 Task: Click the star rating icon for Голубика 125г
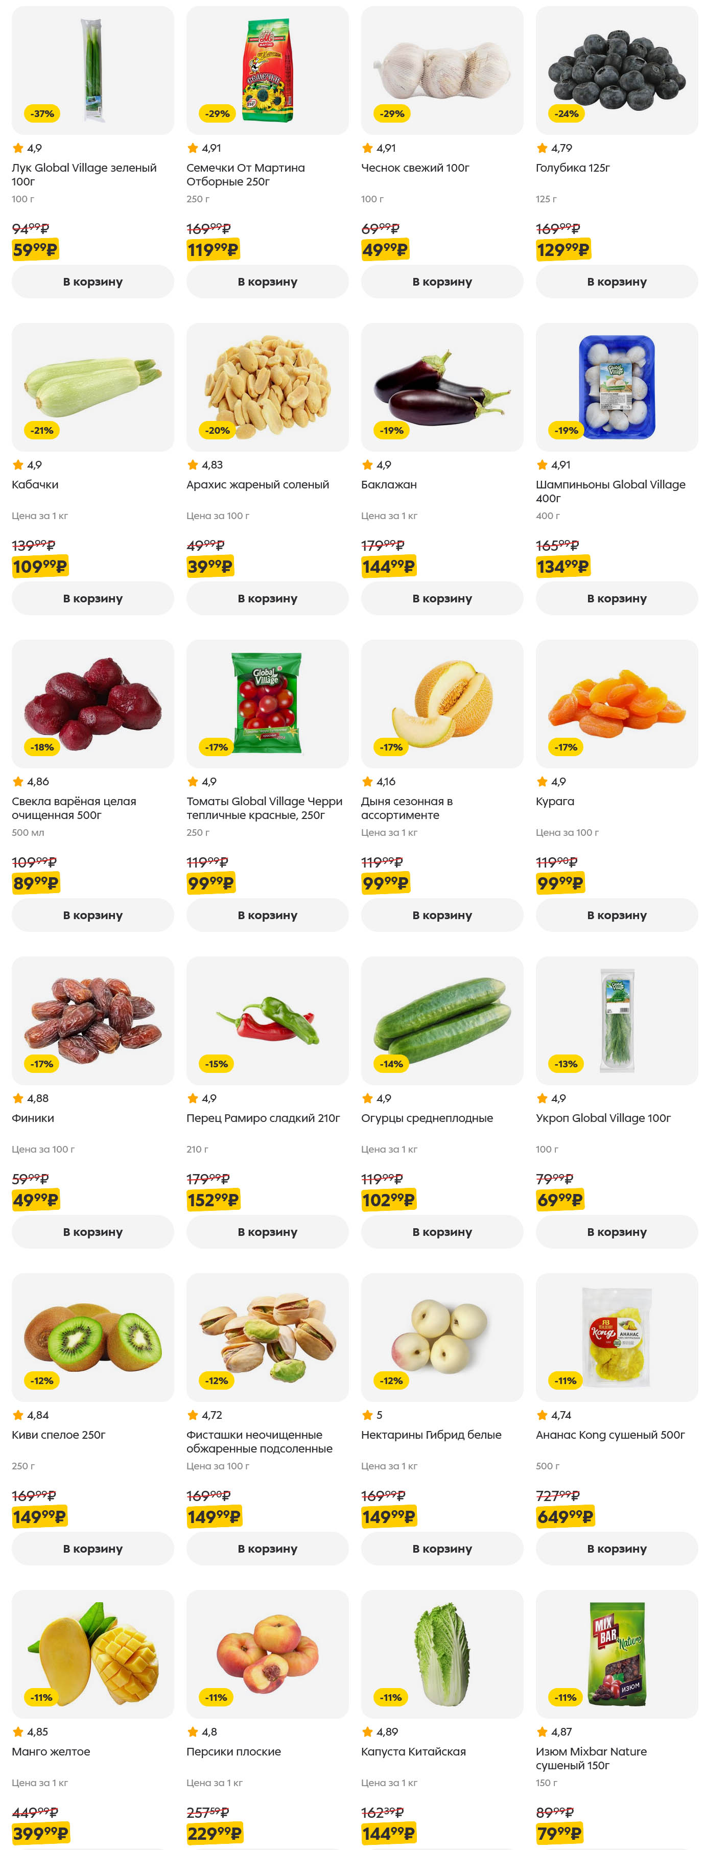pyautogui.click(x=542, y=148)
